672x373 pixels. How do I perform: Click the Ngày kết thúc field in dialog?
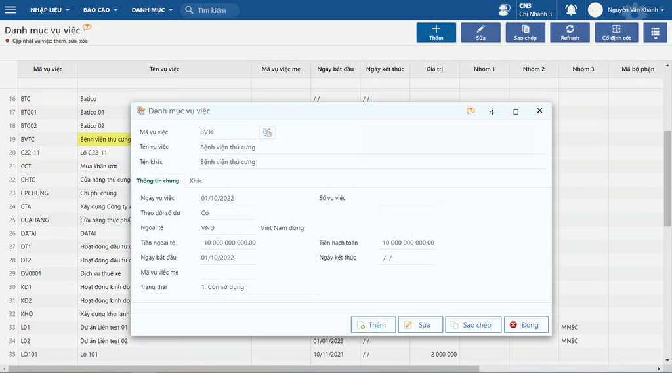407,258
